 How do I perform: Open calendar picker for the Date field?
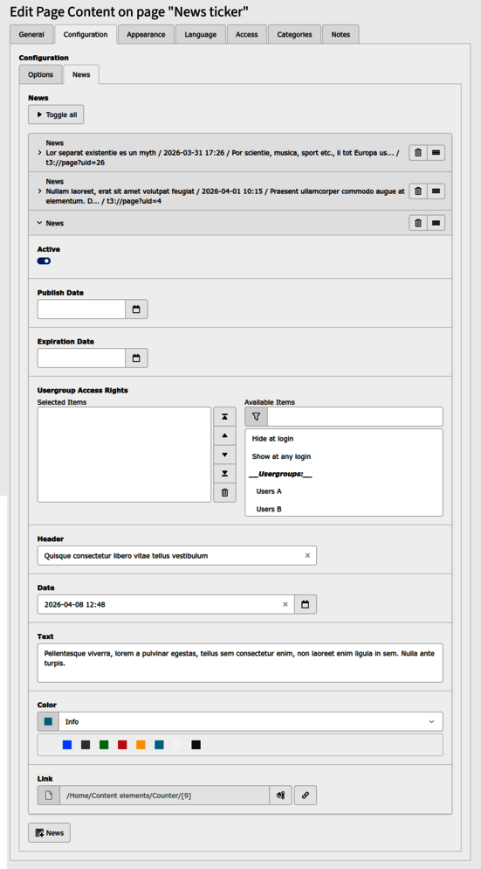coord(305,604)
